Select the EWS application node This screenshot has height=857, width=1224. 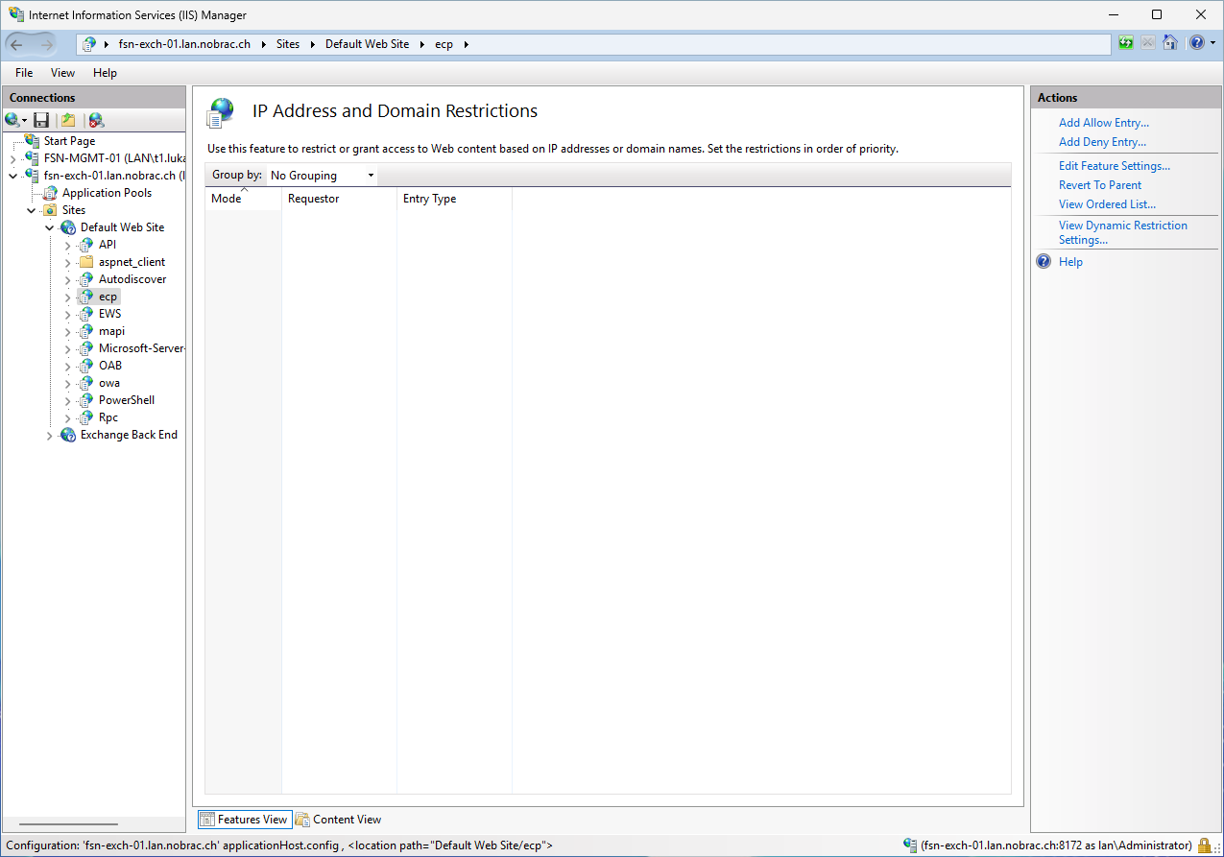point(109,314)
